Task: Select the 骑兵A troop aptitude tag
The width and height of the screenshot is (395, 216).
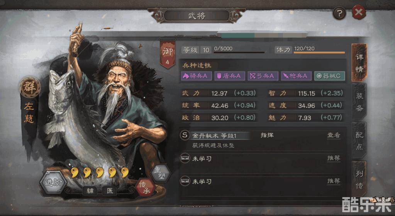Action: pos(196,76)
